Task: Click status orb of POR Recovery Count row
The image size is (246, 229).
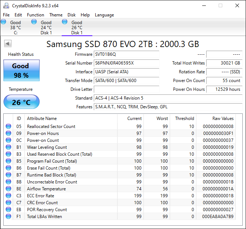Action: (x=8, y=209)
